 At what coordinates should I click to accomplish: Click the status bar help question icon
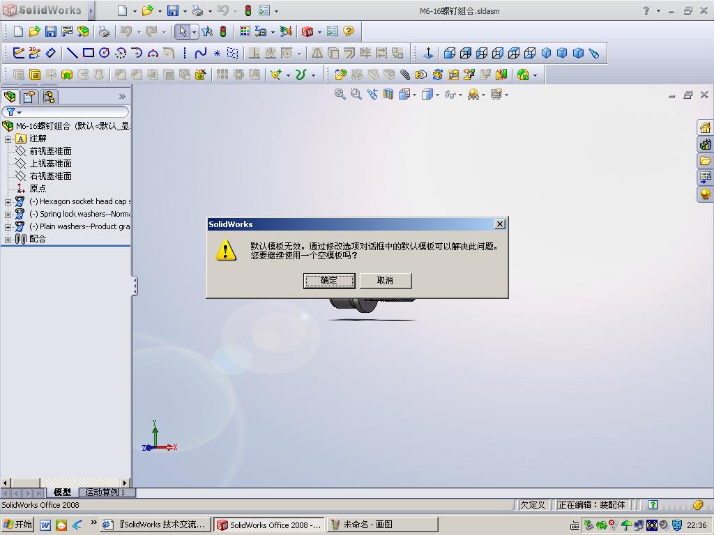pyautogui.click(x=653, y=504)
